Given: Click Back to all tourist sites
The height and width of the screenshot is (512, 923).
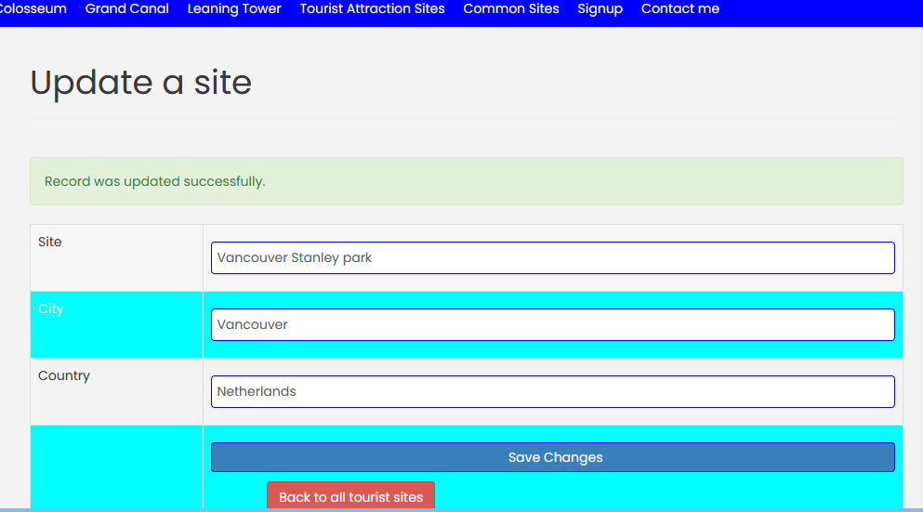Looking at the screenshot, I should point(350,496).
